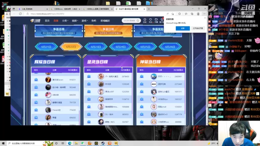Select the 争霸日榜 banner tab
This screenshot has height=146, width=260.
point(108,31)
